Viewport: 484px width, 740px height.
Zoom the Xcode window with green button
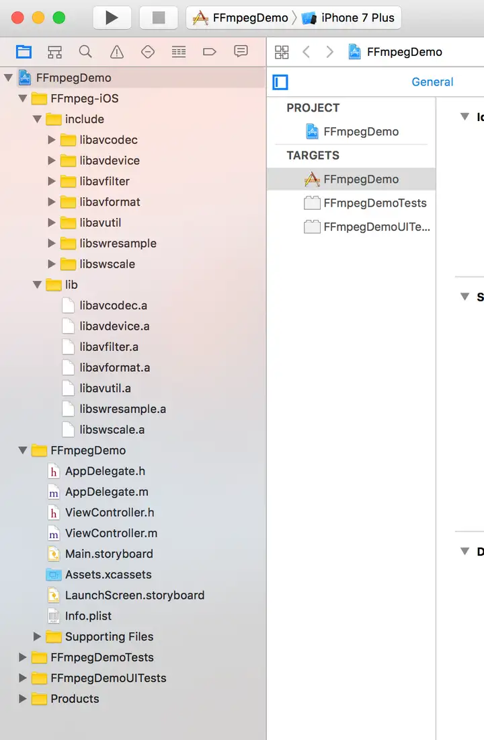coord(59,18)
